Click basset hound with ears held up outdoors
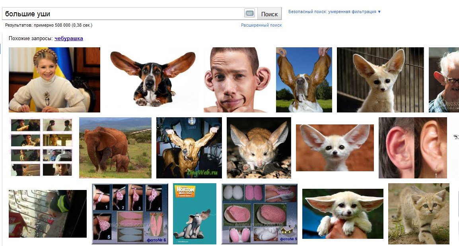 [x=304, y=80]
